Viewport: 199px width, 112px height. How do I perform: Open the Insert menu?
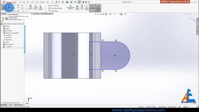pos(32,2)
